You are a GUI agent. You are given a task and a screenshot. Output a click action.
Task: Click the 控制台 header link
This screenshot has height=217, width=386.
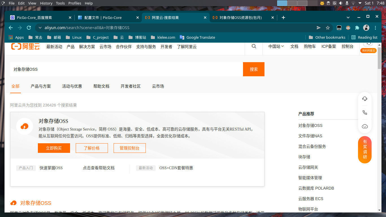pos(348,46)
